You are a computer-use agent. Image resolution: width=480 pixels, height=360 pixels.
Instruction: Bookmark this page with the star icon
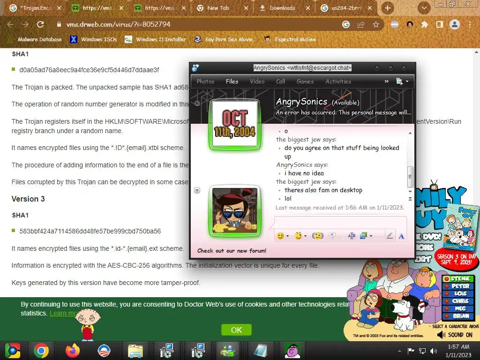(376, 24)
